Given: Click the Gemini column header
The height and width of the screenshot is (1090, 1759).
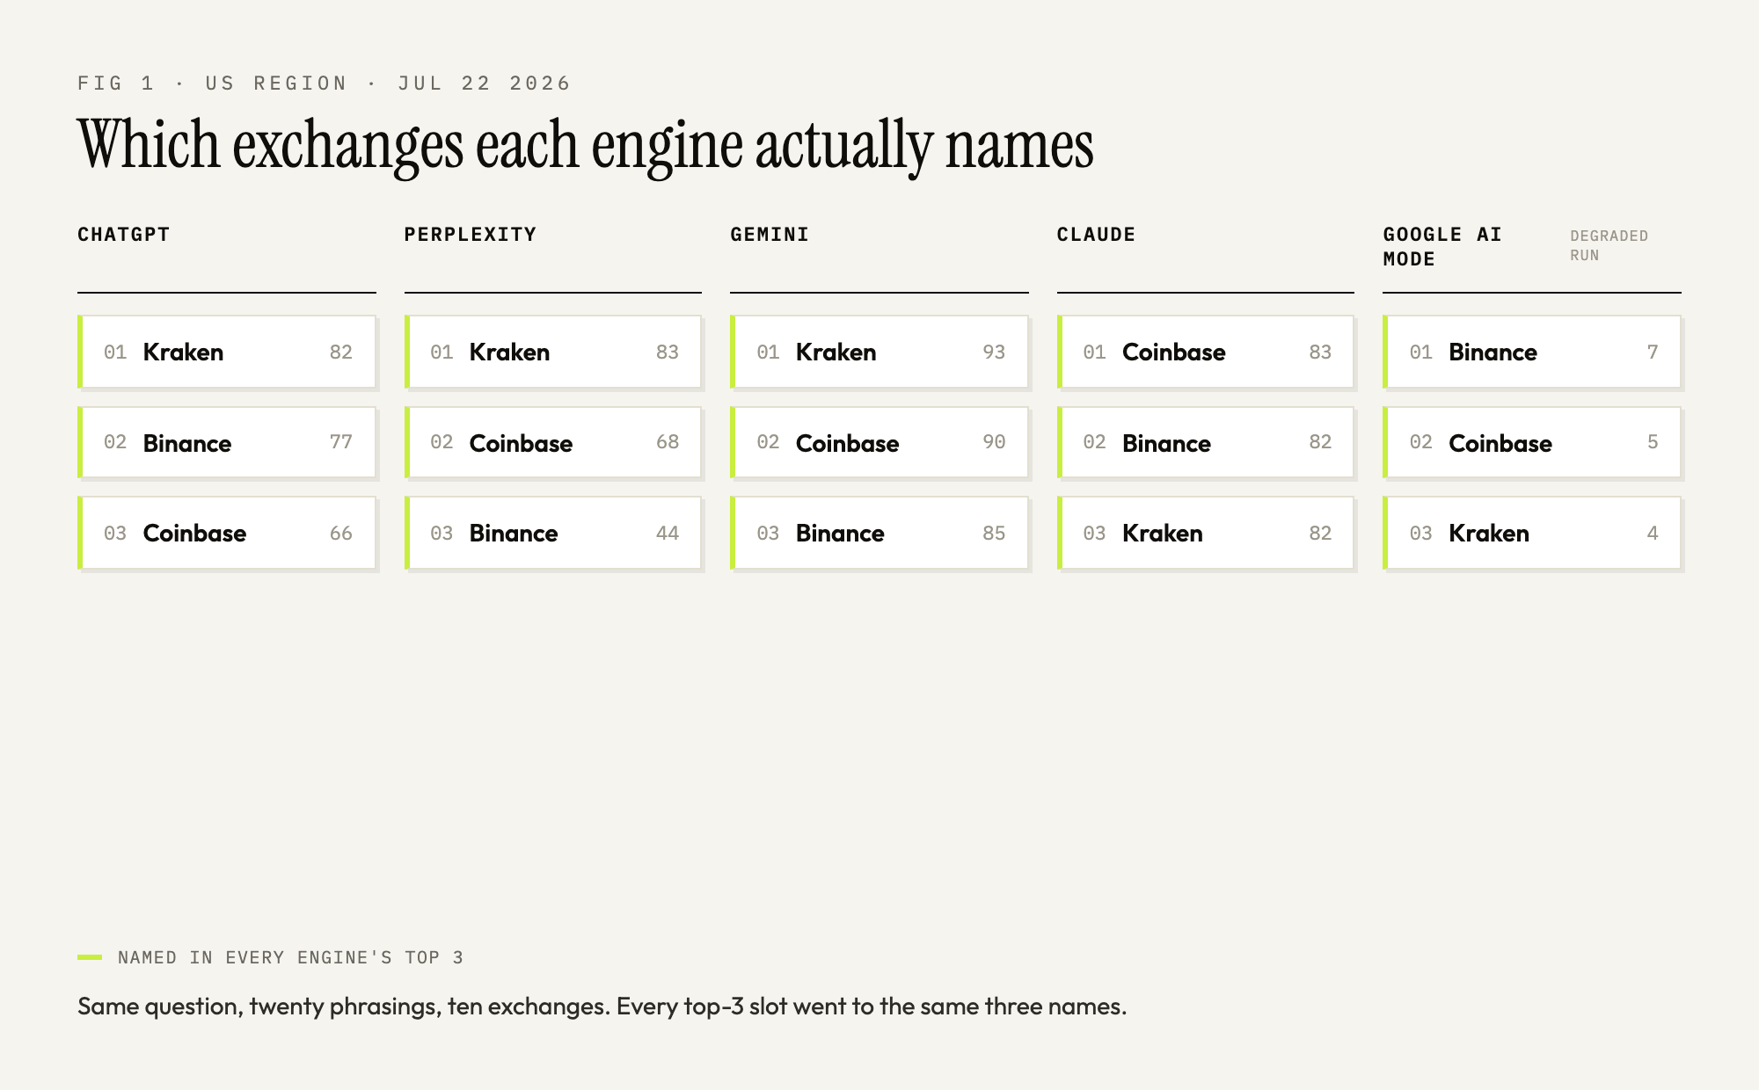Looking at the screenshot, I should tap(770, 235).
